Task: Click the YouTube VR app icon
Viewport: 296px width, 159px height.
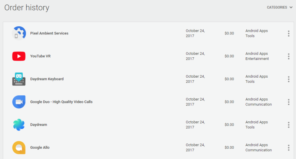Action: pos(18,56)
